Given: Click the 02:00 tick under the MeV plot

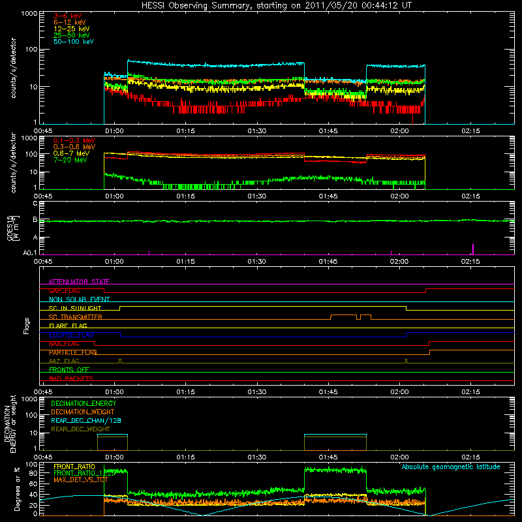Looking at the screenshot, I should [399, 196].
